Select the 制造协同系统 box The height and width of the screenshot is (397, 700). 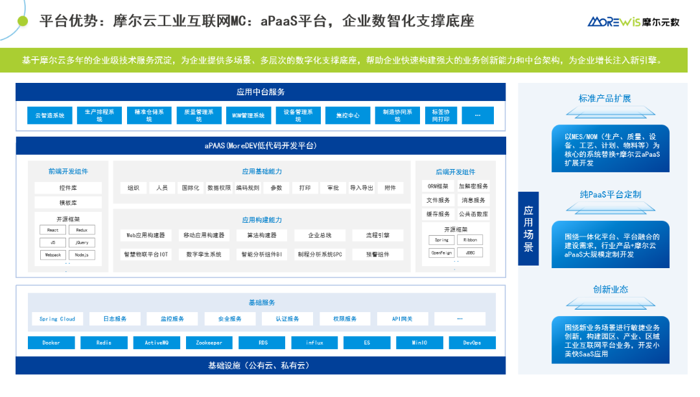397,115
